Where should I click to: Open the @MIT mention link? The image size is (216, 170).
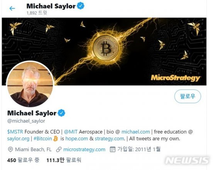click(71, 132)
